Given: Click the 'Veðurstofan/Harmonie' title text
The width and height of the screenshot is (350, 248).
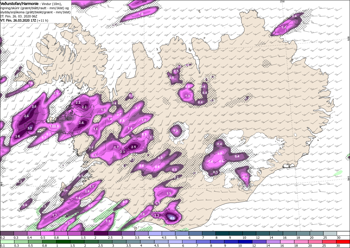Looking at the screenshot, I should click(x=19, y=4).
